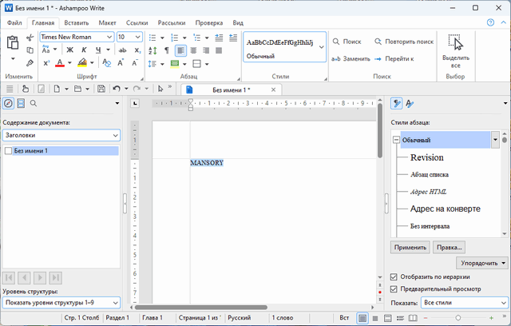Click the 'Заменить' button in the ribbon
This screenshot has height=326, width=511.
350,58
